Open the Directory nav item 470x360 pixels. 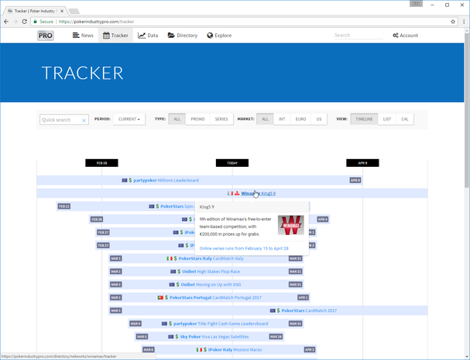coord(183,36)
